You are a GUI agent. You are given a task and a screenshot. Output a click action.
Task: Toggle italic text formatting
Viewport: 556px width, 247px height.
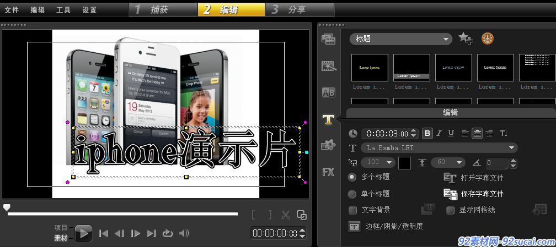point(439,134)
